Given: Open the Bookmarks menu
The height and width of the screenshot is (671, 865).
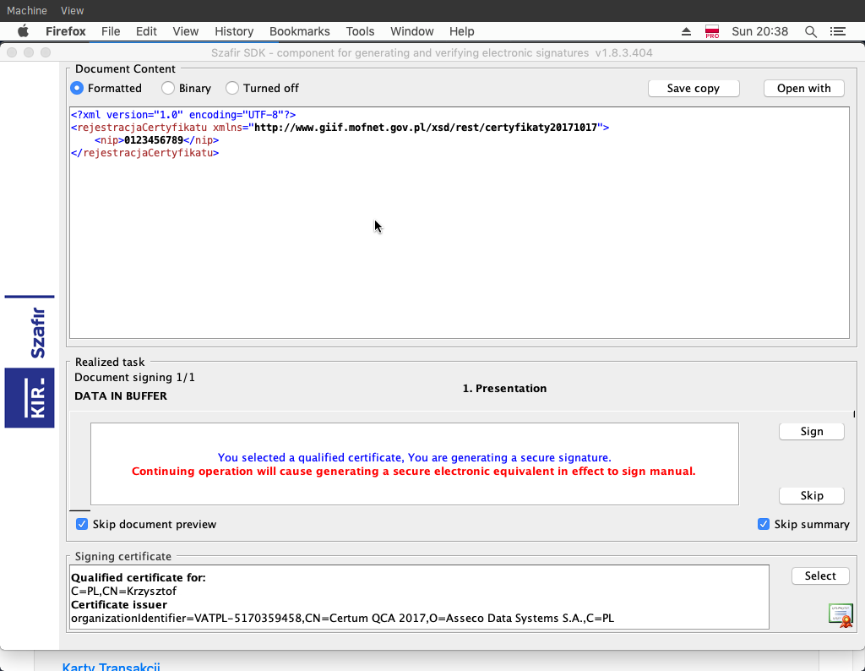Looking at the screenshot, I should click(x=299, y=31).
